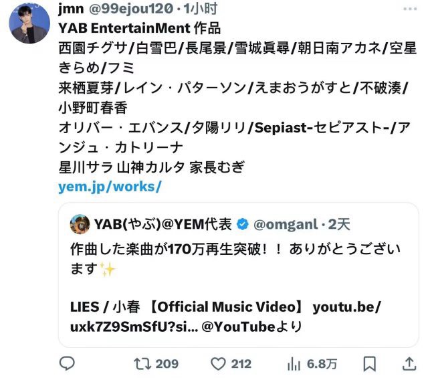Open the quoted tweet about 170万再生突破
Viewport: 428px width, 378px height.
click(x=239, y=275)
